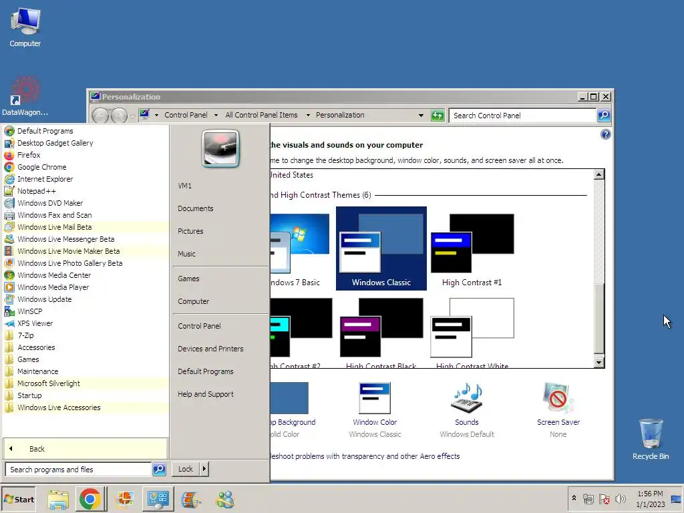Open Google Chrome in Start menu list
This screenshot has height=513, width=684.
[42, 167]
